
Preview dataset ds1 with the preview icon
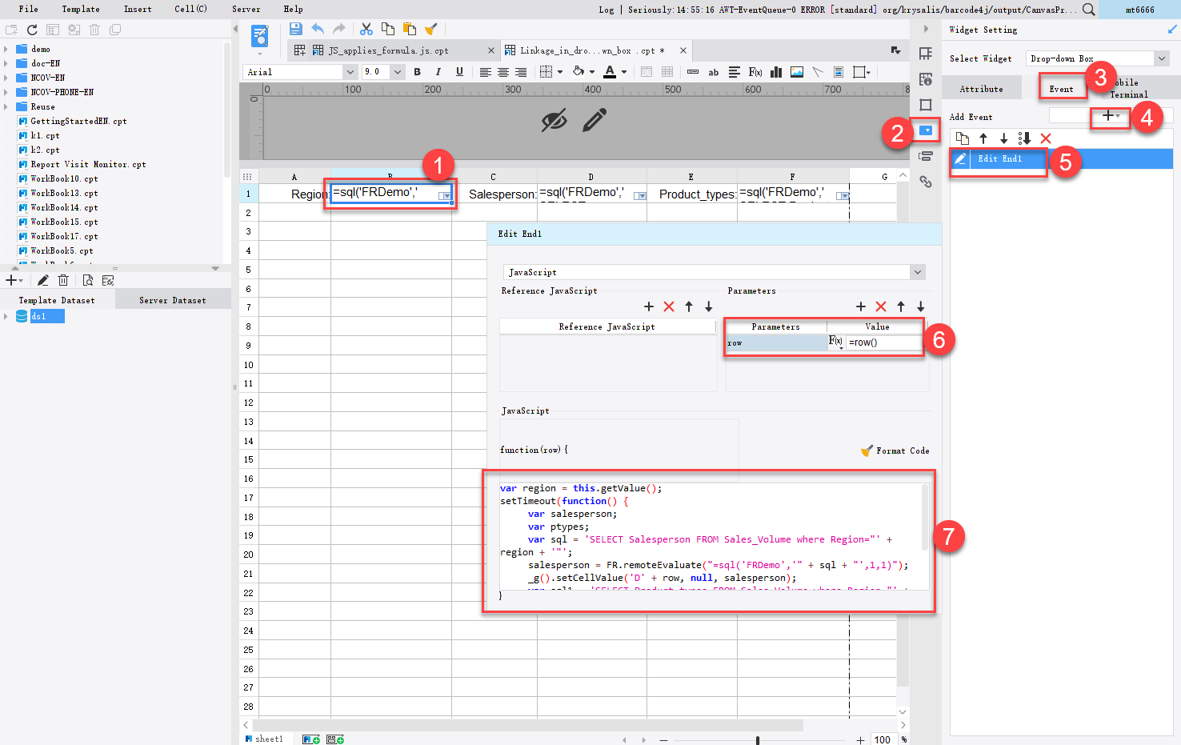(87, 280)
